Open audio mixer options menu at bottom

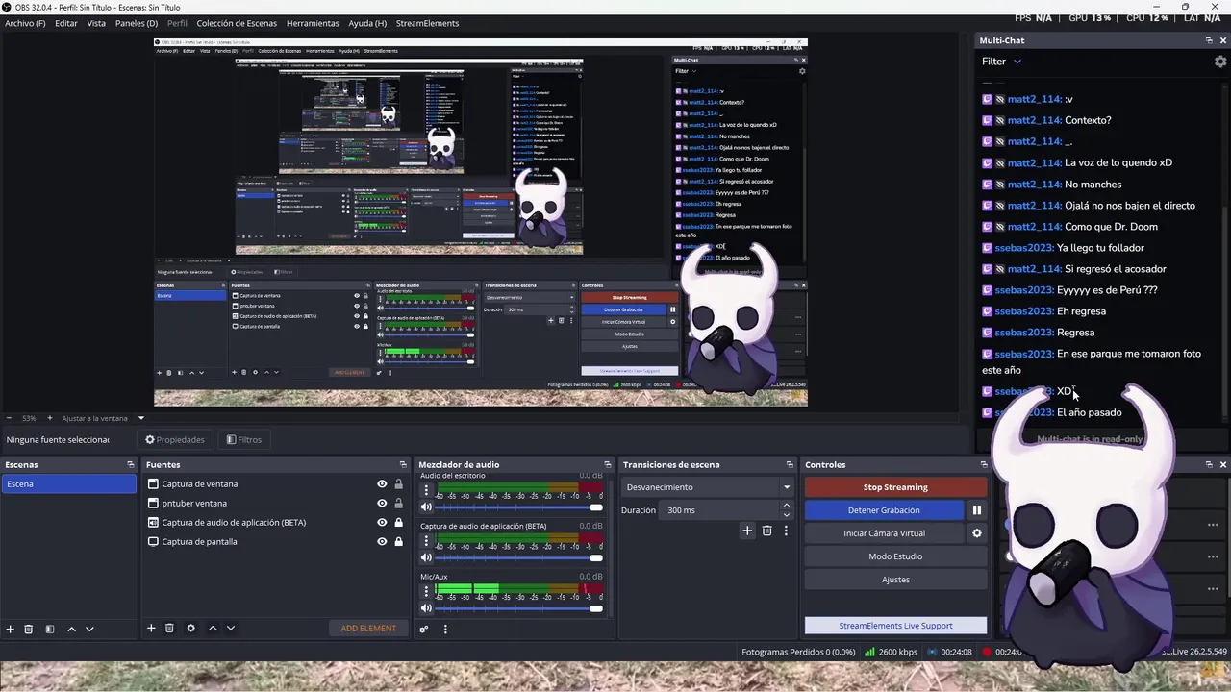click(x=444, y=629)
